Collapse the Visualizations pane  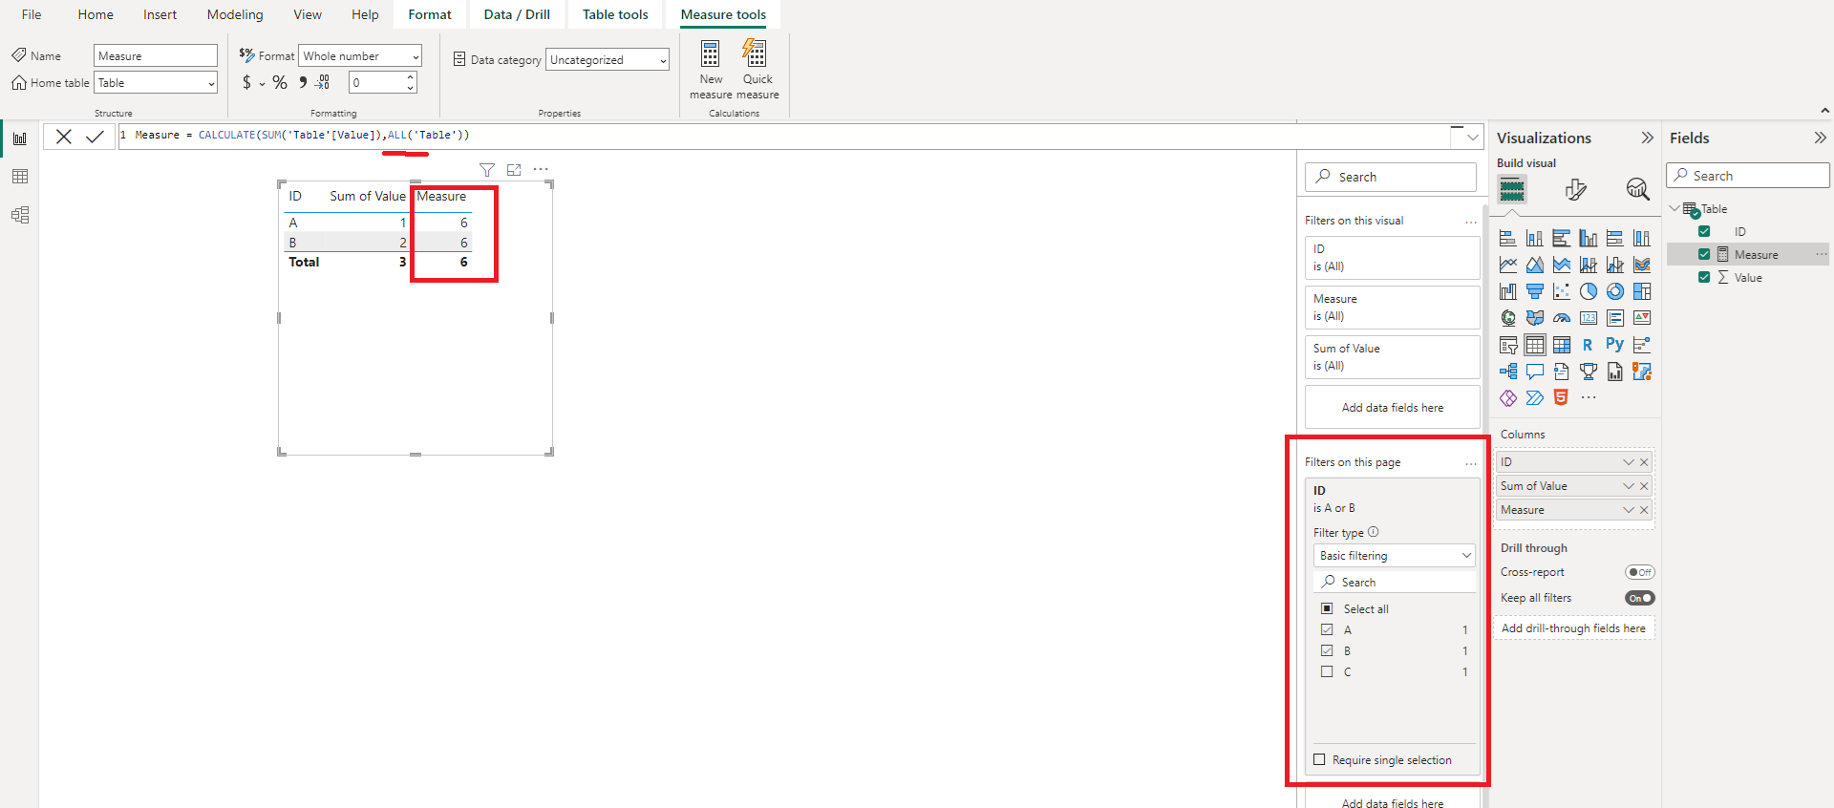pyautogui.click(x=1647, y=138)
